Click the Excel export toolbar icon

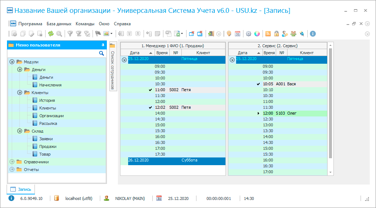(177, 34)
